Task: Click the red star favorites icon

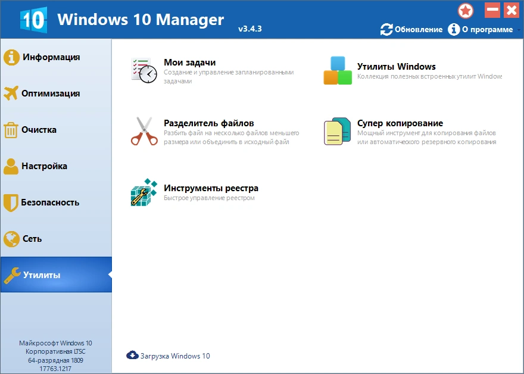Action: point(466,11)
